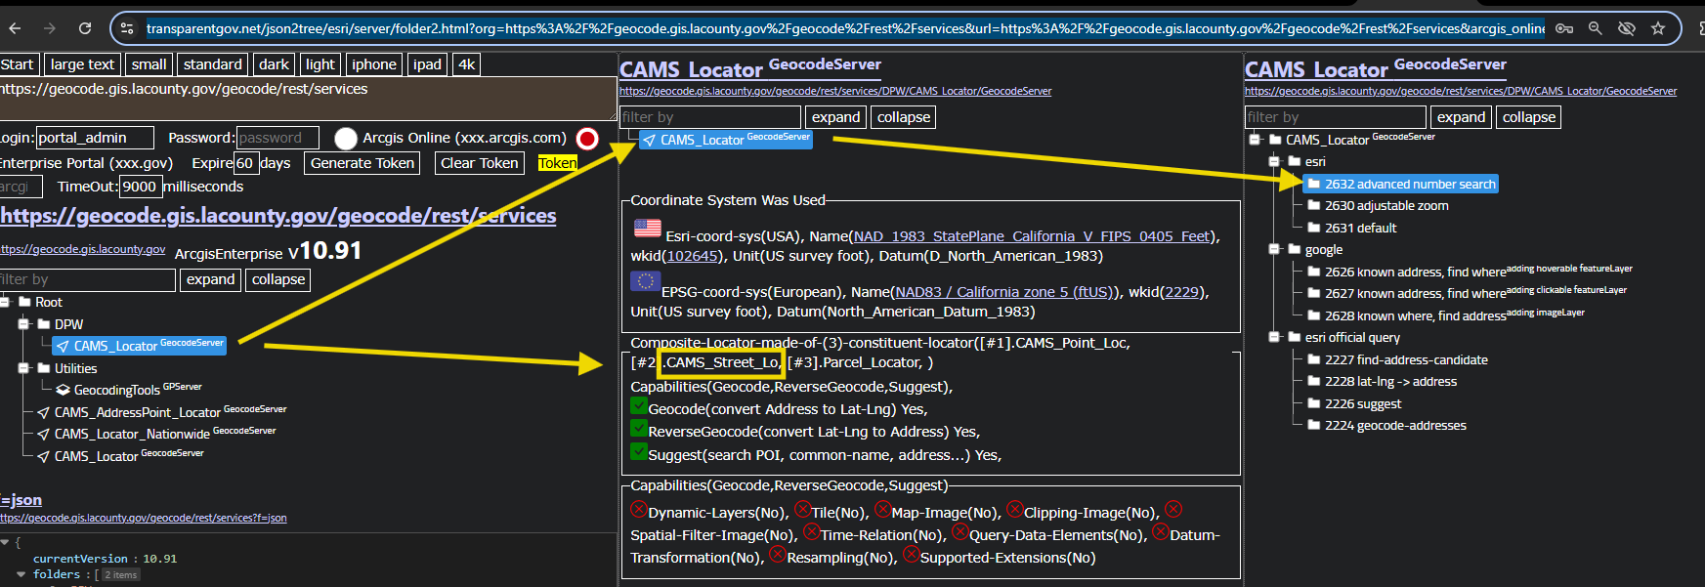Bookmark this page using the star icon
1705x587 pixels.
1658,28
